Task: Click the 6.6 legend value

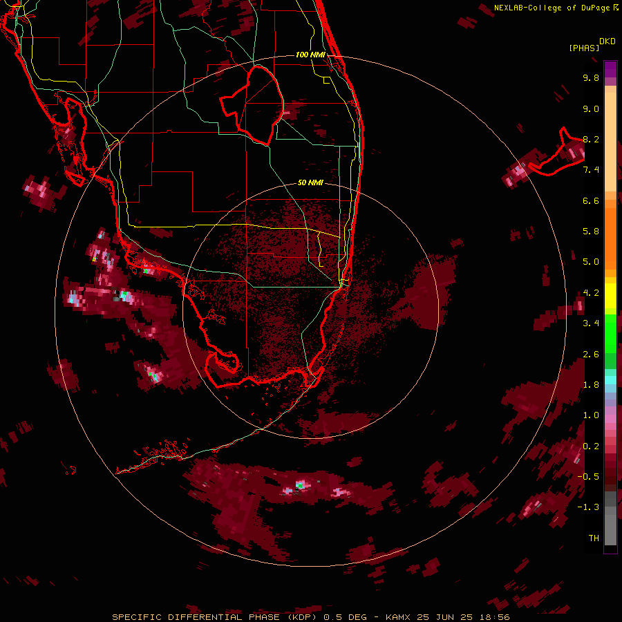Action: point(591,200)
